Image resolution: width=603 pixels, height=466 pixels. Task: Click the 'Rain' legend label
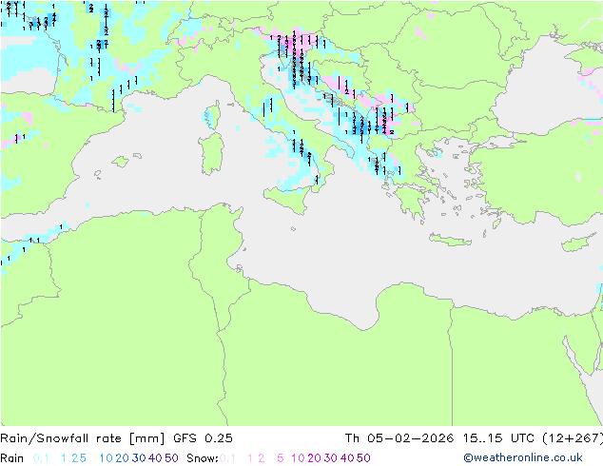12,458
